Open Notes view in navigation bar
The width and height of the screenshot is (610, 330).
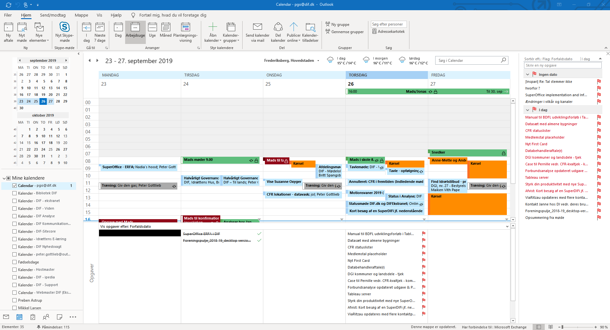click(59, 317)
